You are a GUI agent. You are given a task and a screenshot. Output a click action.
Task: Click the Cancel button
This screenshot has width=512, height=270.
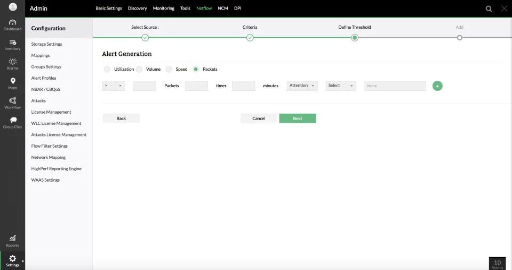point(259,119)
